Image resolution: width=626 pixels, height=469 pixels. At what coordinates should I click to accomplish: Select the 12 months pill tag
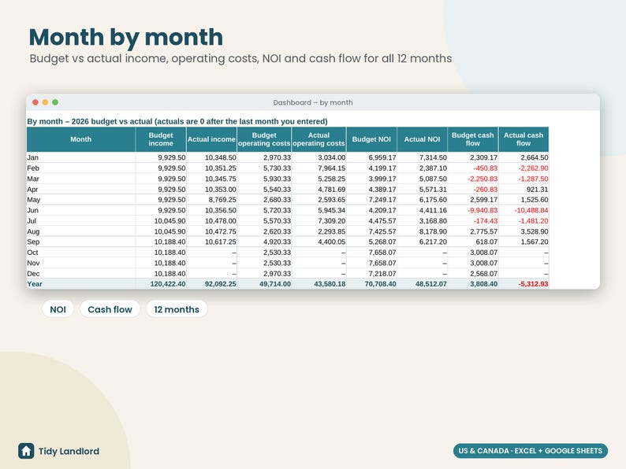point(177,309)
